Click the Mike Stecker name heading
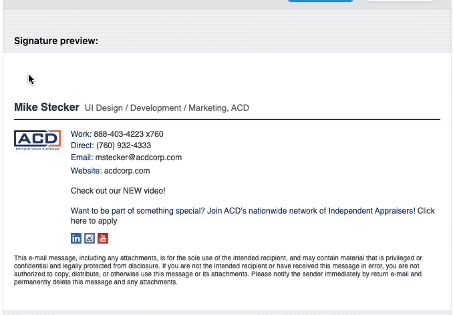 (x=46, y=107)
